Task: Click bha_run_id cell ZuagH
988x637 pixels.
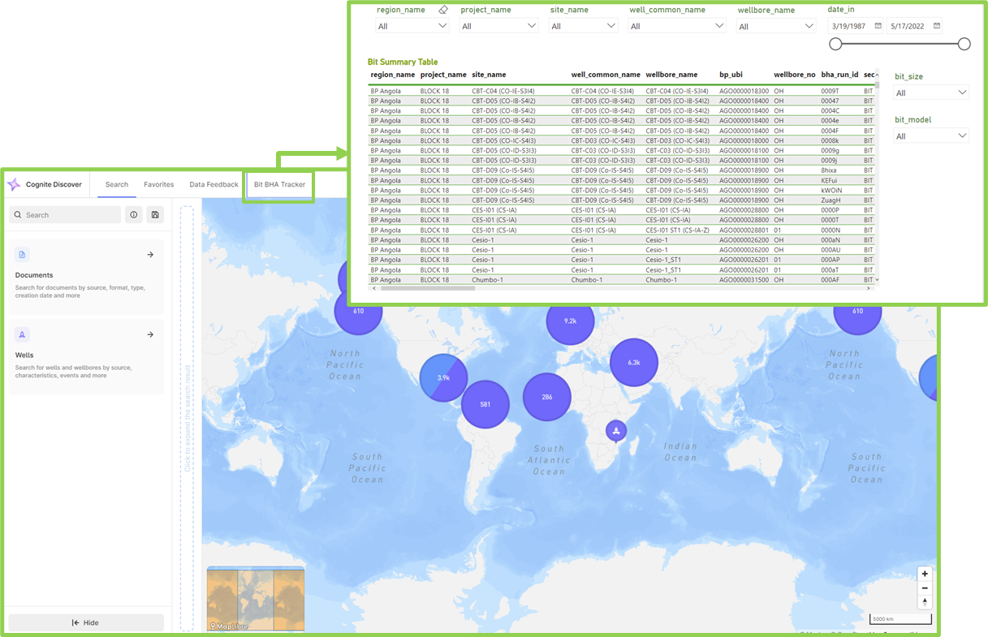Action: tap(831, 200)
